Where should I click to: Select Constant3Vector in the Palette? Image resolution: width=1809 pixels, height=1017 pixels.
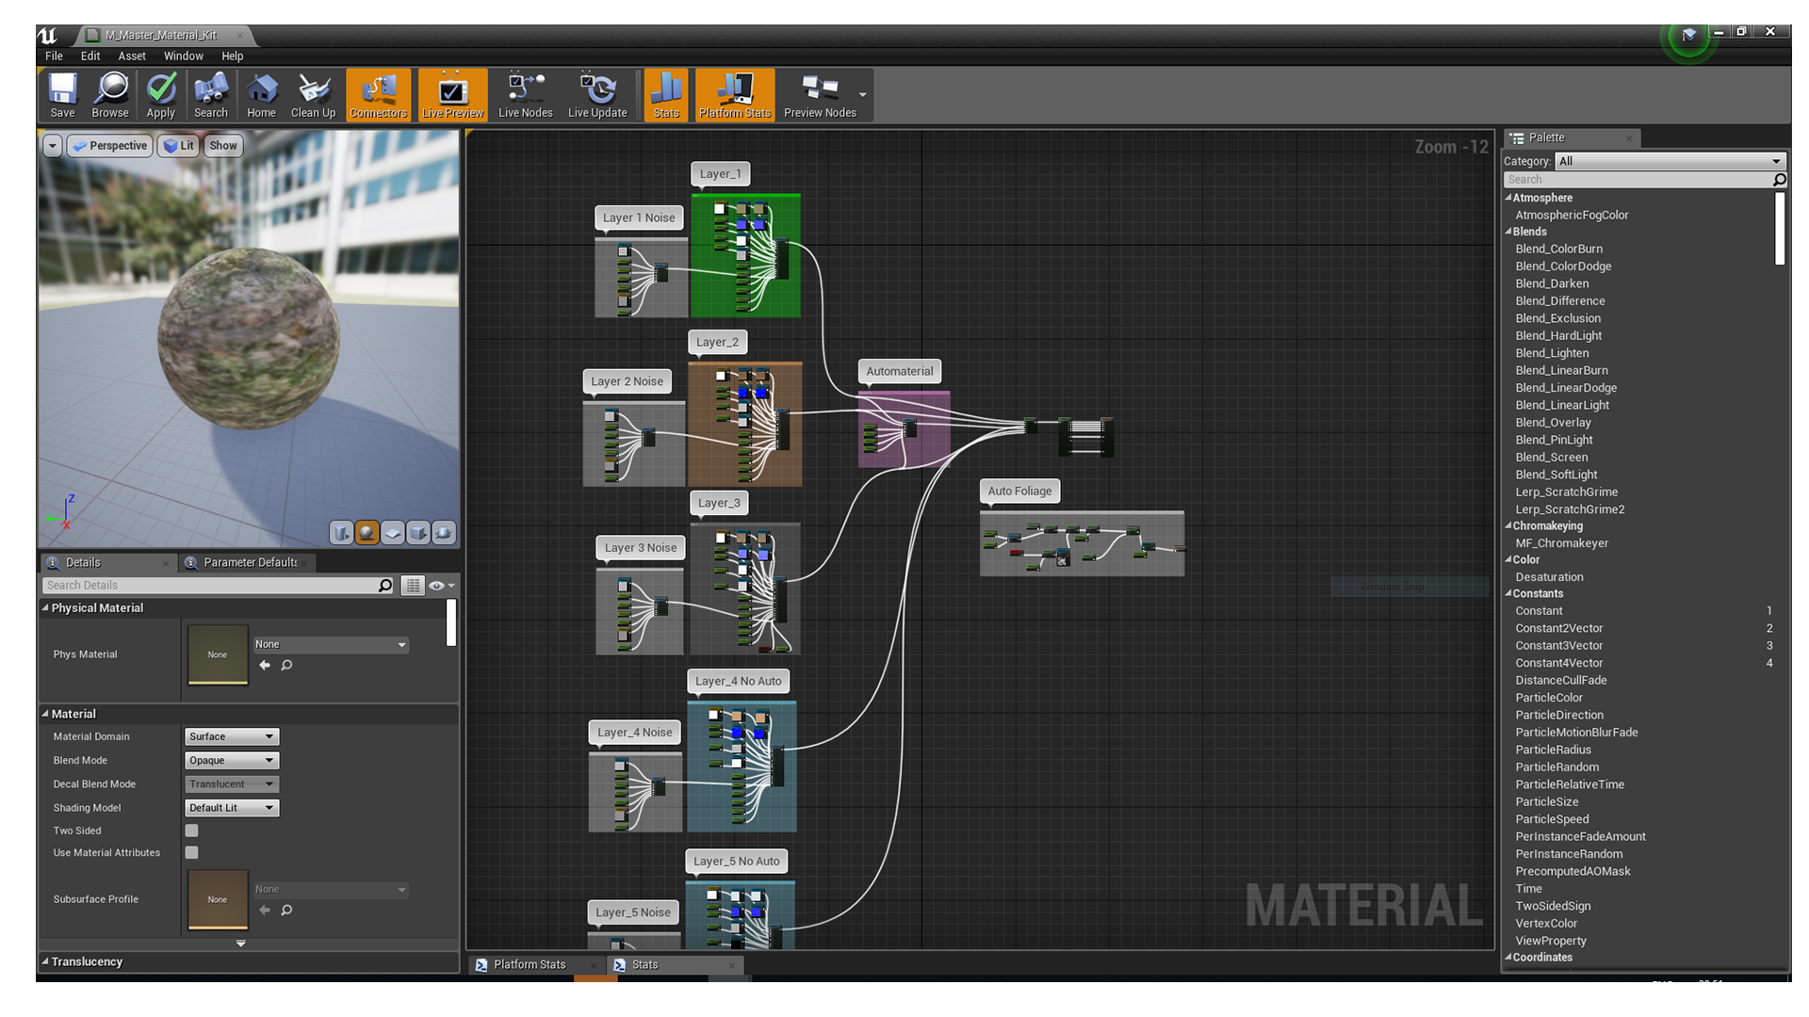1558,646
